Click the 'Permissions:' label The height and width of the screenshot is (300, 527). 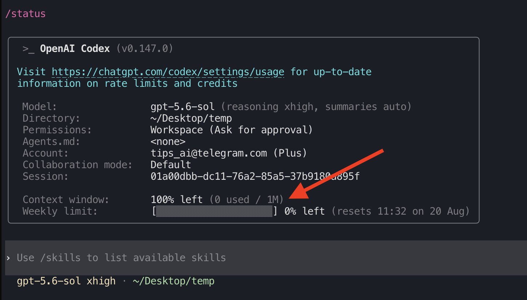[57, 130]
